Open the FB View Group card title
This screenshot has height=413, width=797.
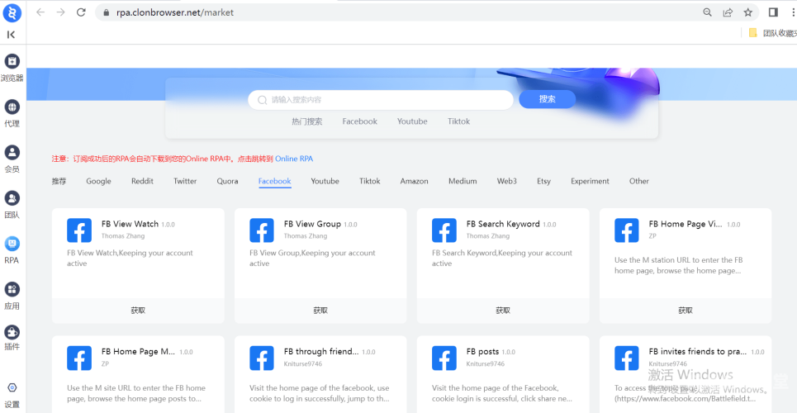[312, 224]
